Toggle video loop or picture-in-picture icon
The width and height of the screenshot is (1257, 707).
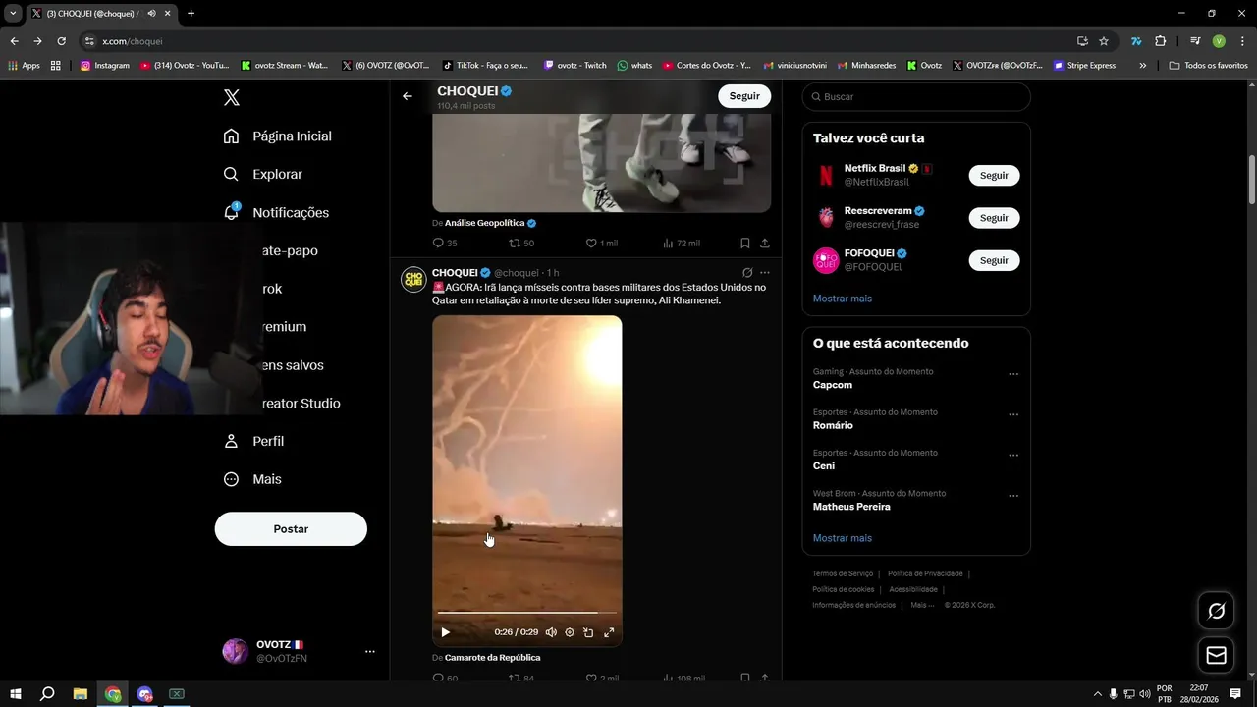coord(588,632)
